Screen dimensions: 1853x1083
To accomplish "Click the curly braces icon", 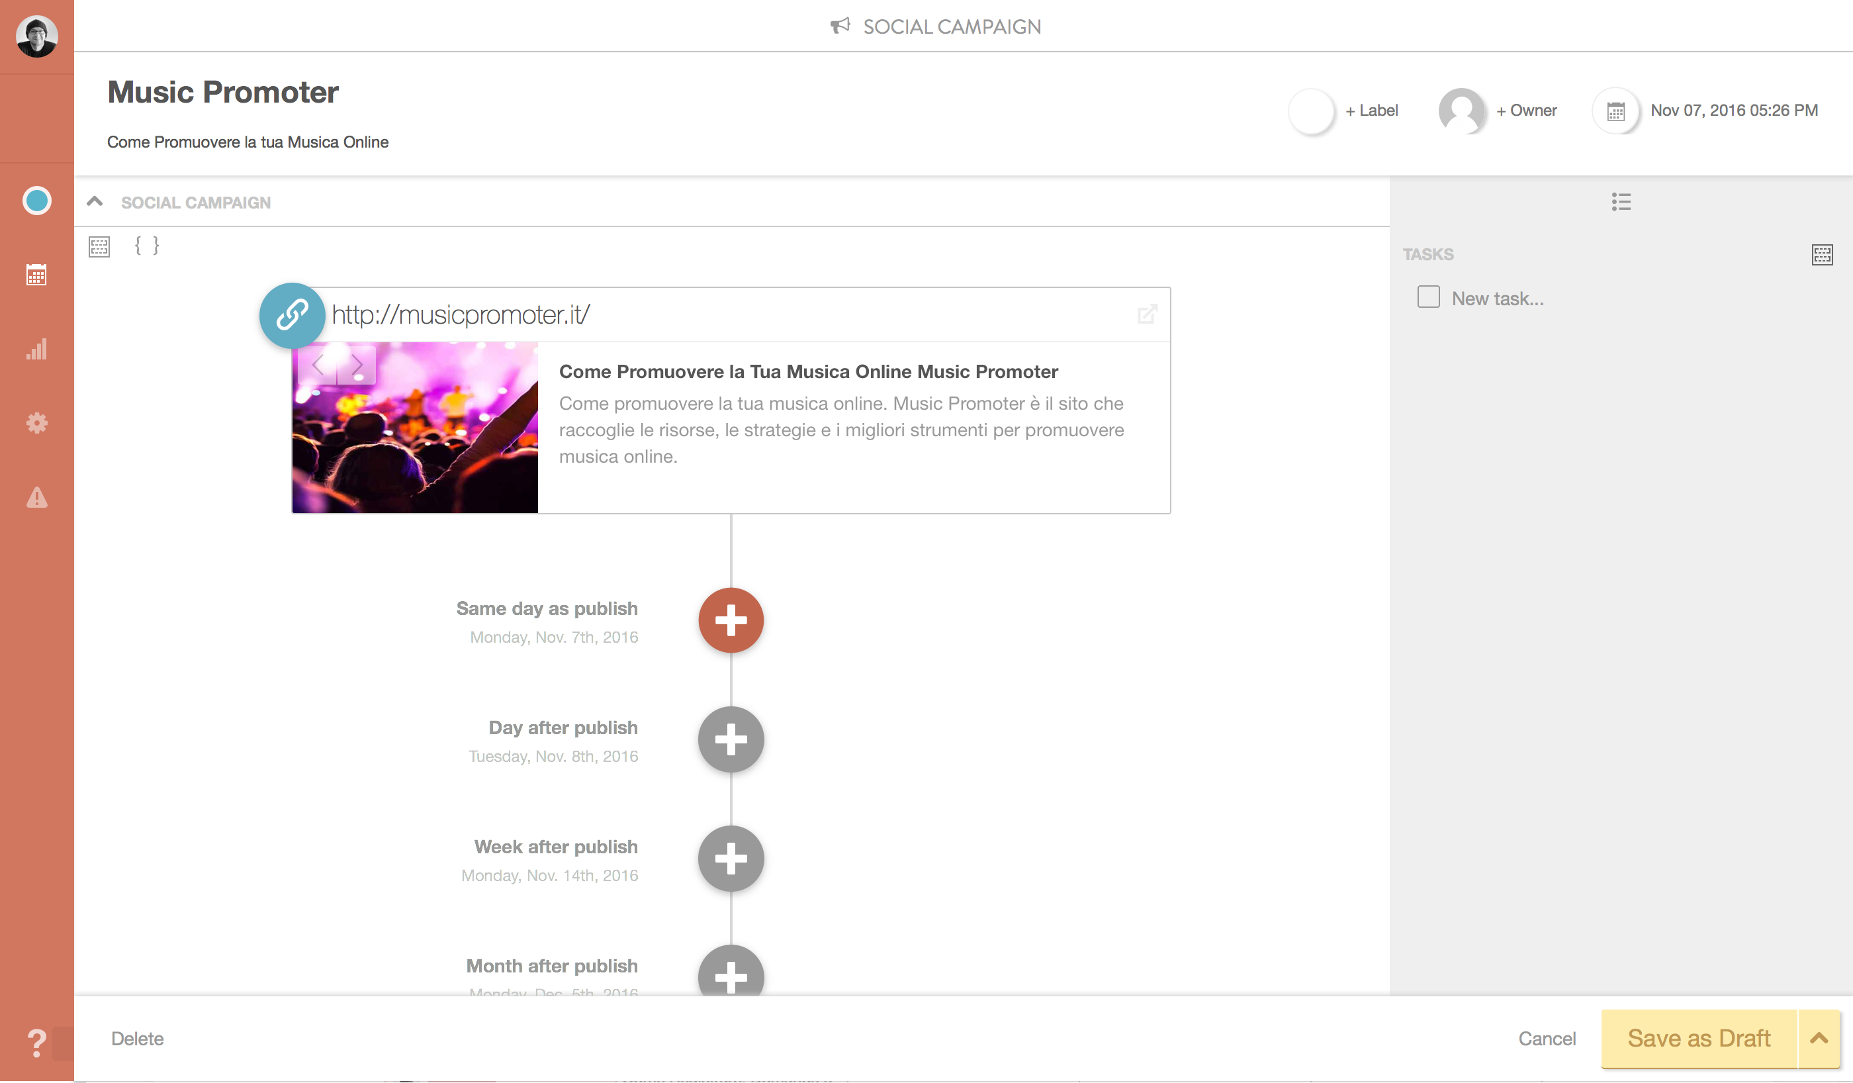I will tap(146, 246).
